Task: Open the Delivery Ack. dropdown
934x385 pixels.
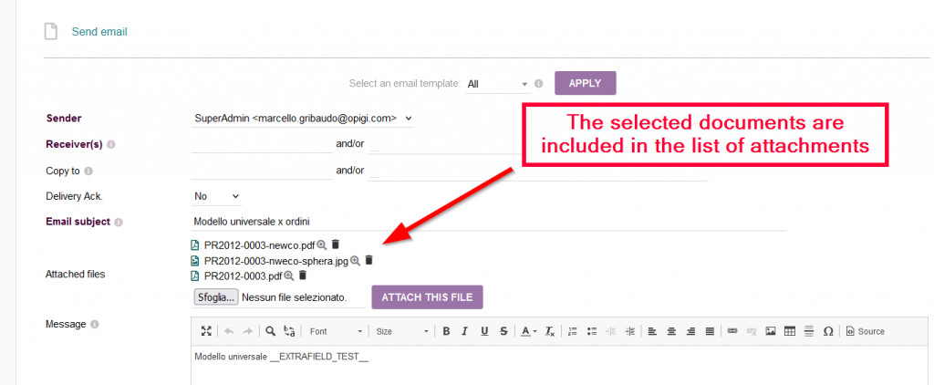Action: tap(216, 196)
